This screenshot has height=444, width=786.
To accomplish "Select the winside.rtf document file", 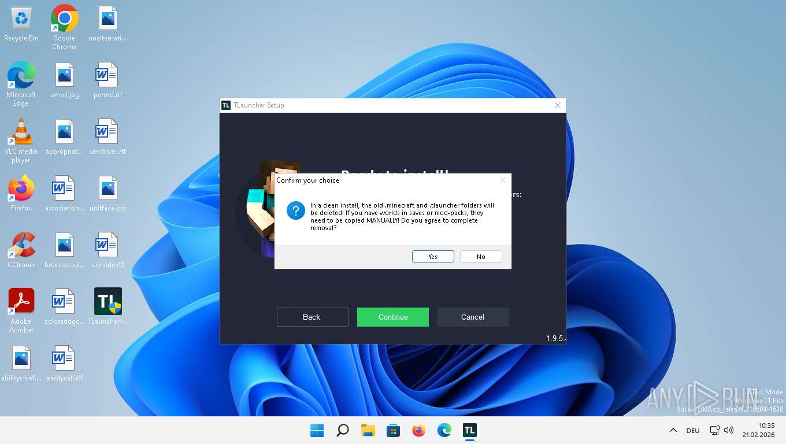I will coord(108,250).
